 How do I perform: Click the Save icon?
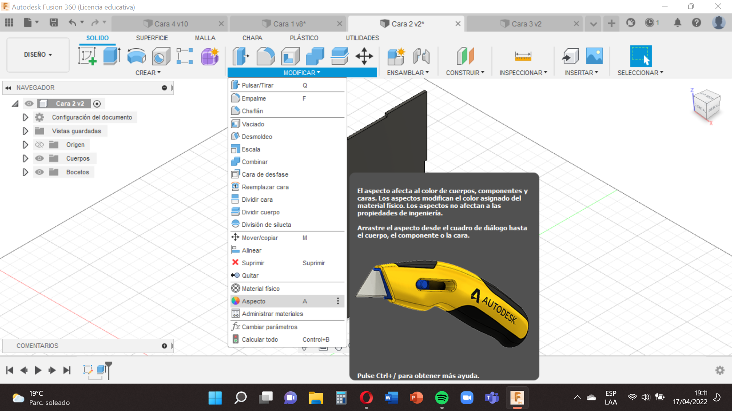coord(54,23)
